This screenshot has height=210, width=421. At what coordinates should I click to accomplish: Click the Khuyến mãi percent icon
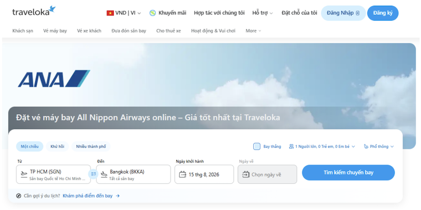[x=153, y=13]
